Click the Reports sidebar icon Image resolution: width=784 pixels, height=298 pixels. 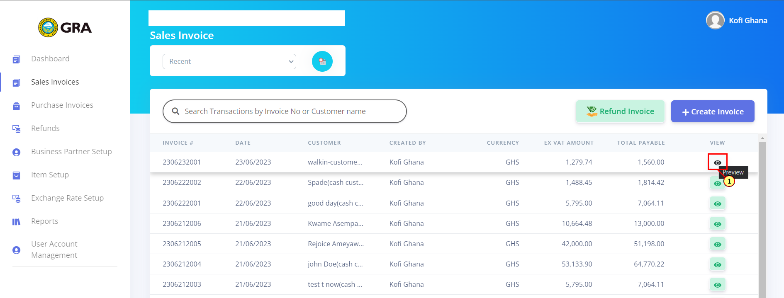(x=16, y=222)
